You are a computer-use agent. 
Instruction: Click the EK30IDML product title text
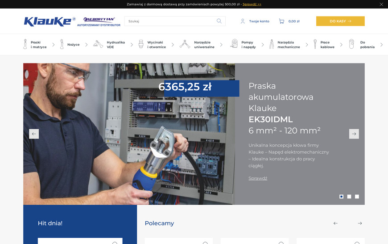click(271, 119)
